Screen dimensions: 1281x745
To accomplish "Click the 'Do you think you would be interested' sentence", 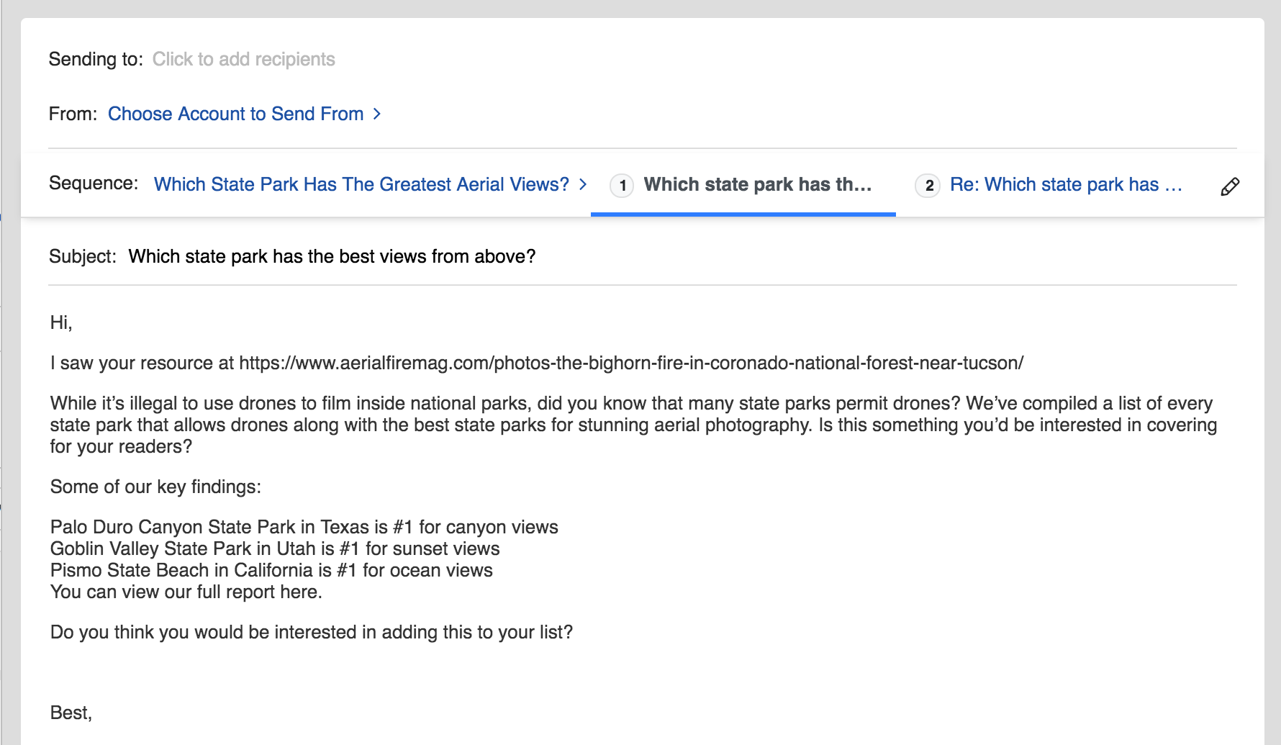I will pos(311,633).
